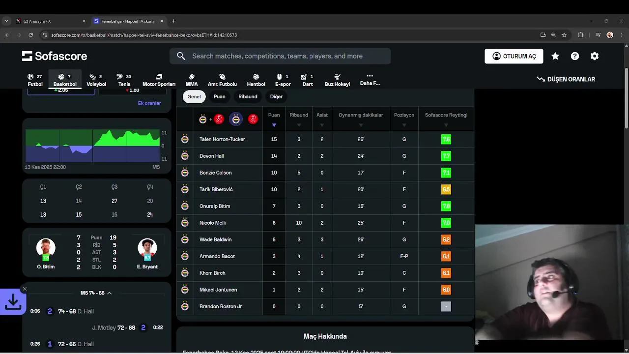629x354 pixels.
Task: Open Nicolo Melli player row
Action: coord(325,223)
